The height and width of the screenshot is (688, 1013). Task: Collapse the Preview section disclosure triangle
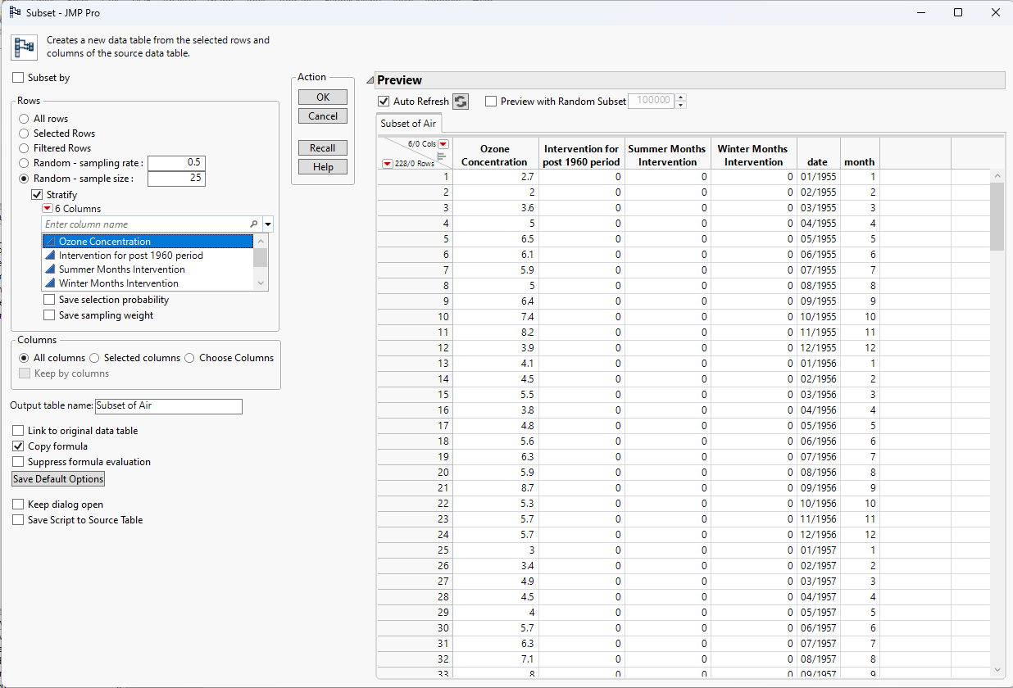tap(370, 80)
